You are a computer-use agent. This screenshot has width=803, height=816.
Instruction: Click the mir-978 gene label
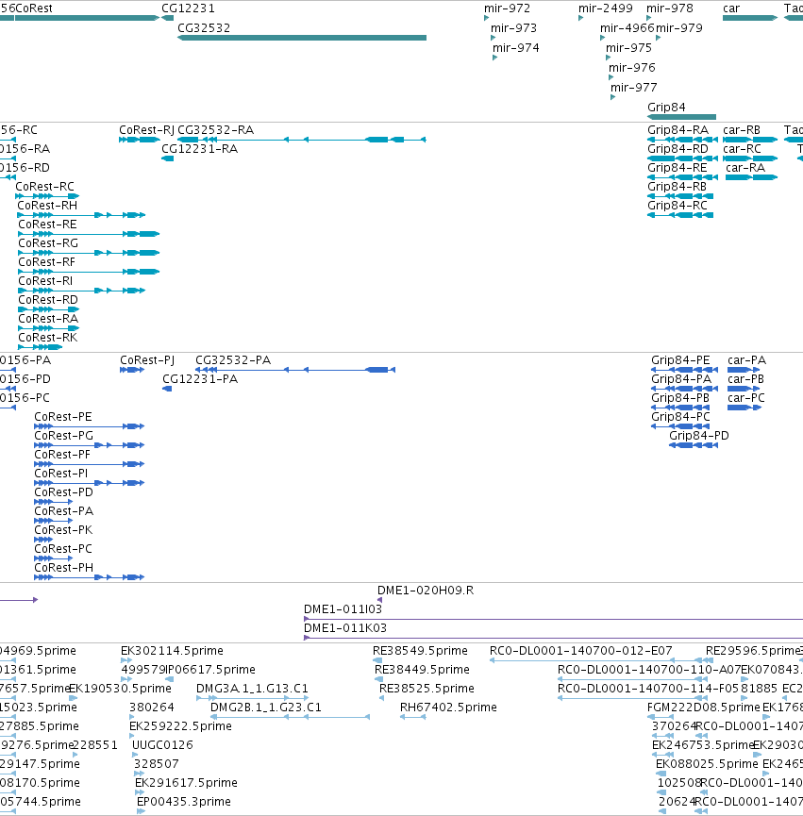(670, 8)
